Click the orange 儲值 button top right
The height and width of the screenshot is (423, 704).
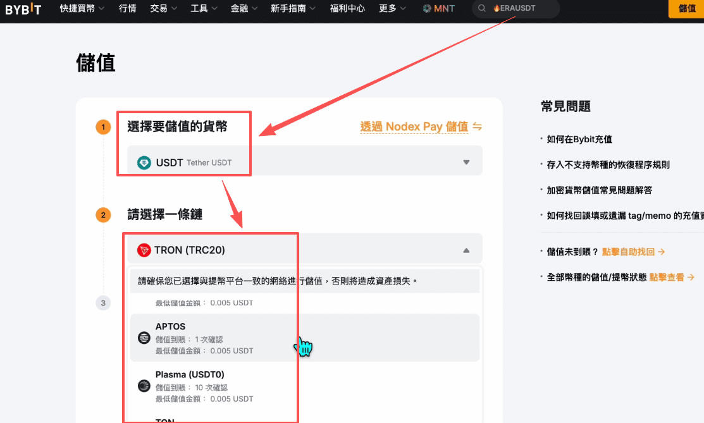coord(688,9)
